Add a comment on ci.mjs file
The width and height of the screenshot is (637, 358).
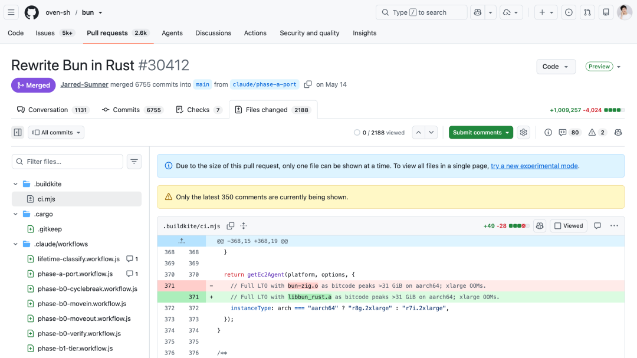pos(597,225)
